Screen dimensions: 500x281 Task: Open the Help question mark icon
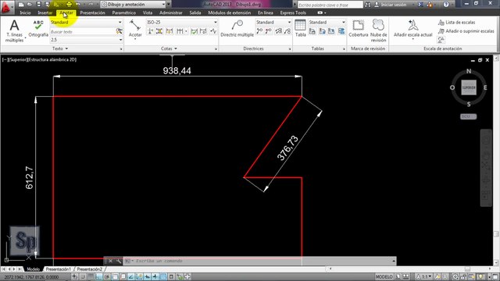(446, 5)
